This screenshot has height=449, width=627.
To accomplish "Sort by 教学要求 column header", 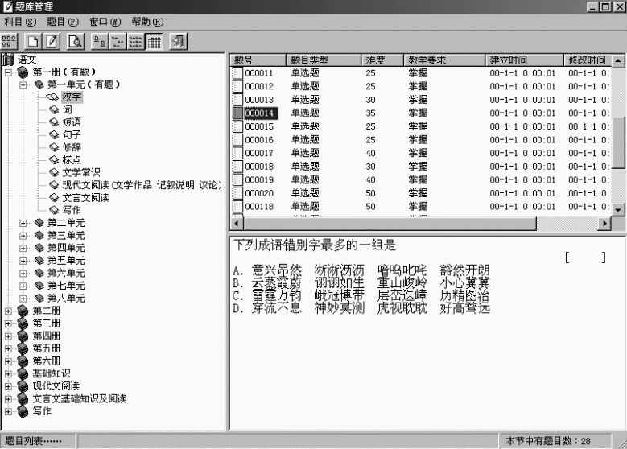I will pyautogui.click(x=444, y=60).
